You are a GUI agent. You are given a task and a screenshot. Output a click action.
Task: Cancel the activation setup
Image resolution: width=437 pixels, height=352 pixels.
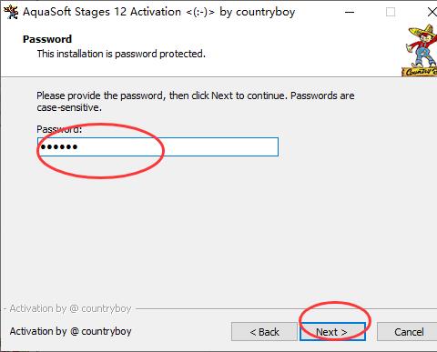(x=409, y=332)
